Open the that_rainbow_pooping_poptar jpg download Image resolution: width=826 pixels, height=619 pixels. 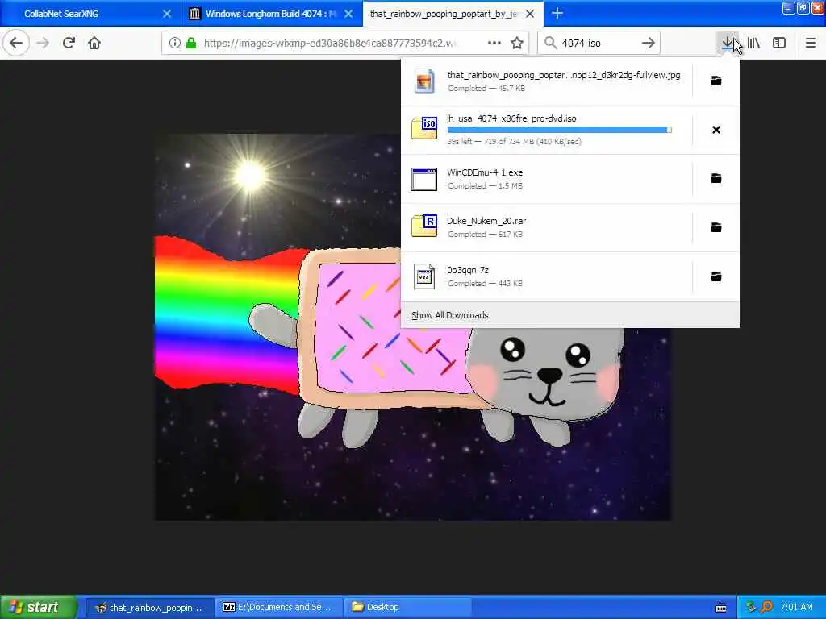point(546,81)
